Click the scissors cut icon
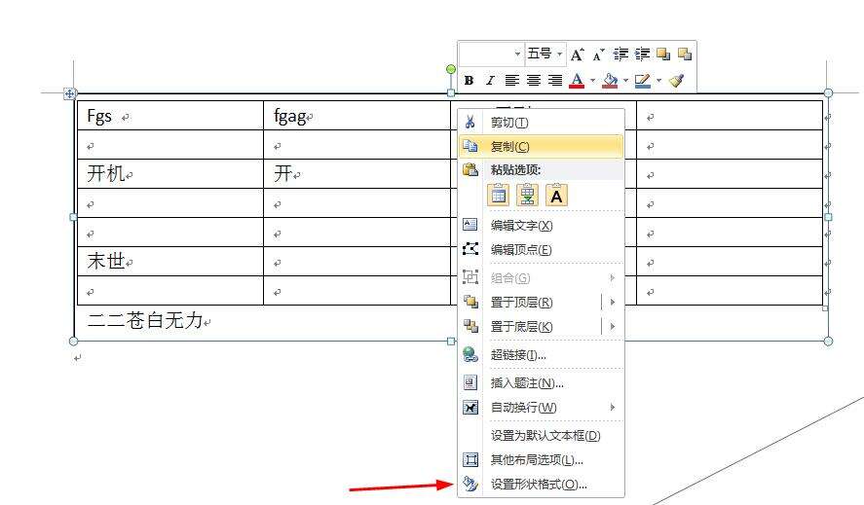 coord(470,122)
